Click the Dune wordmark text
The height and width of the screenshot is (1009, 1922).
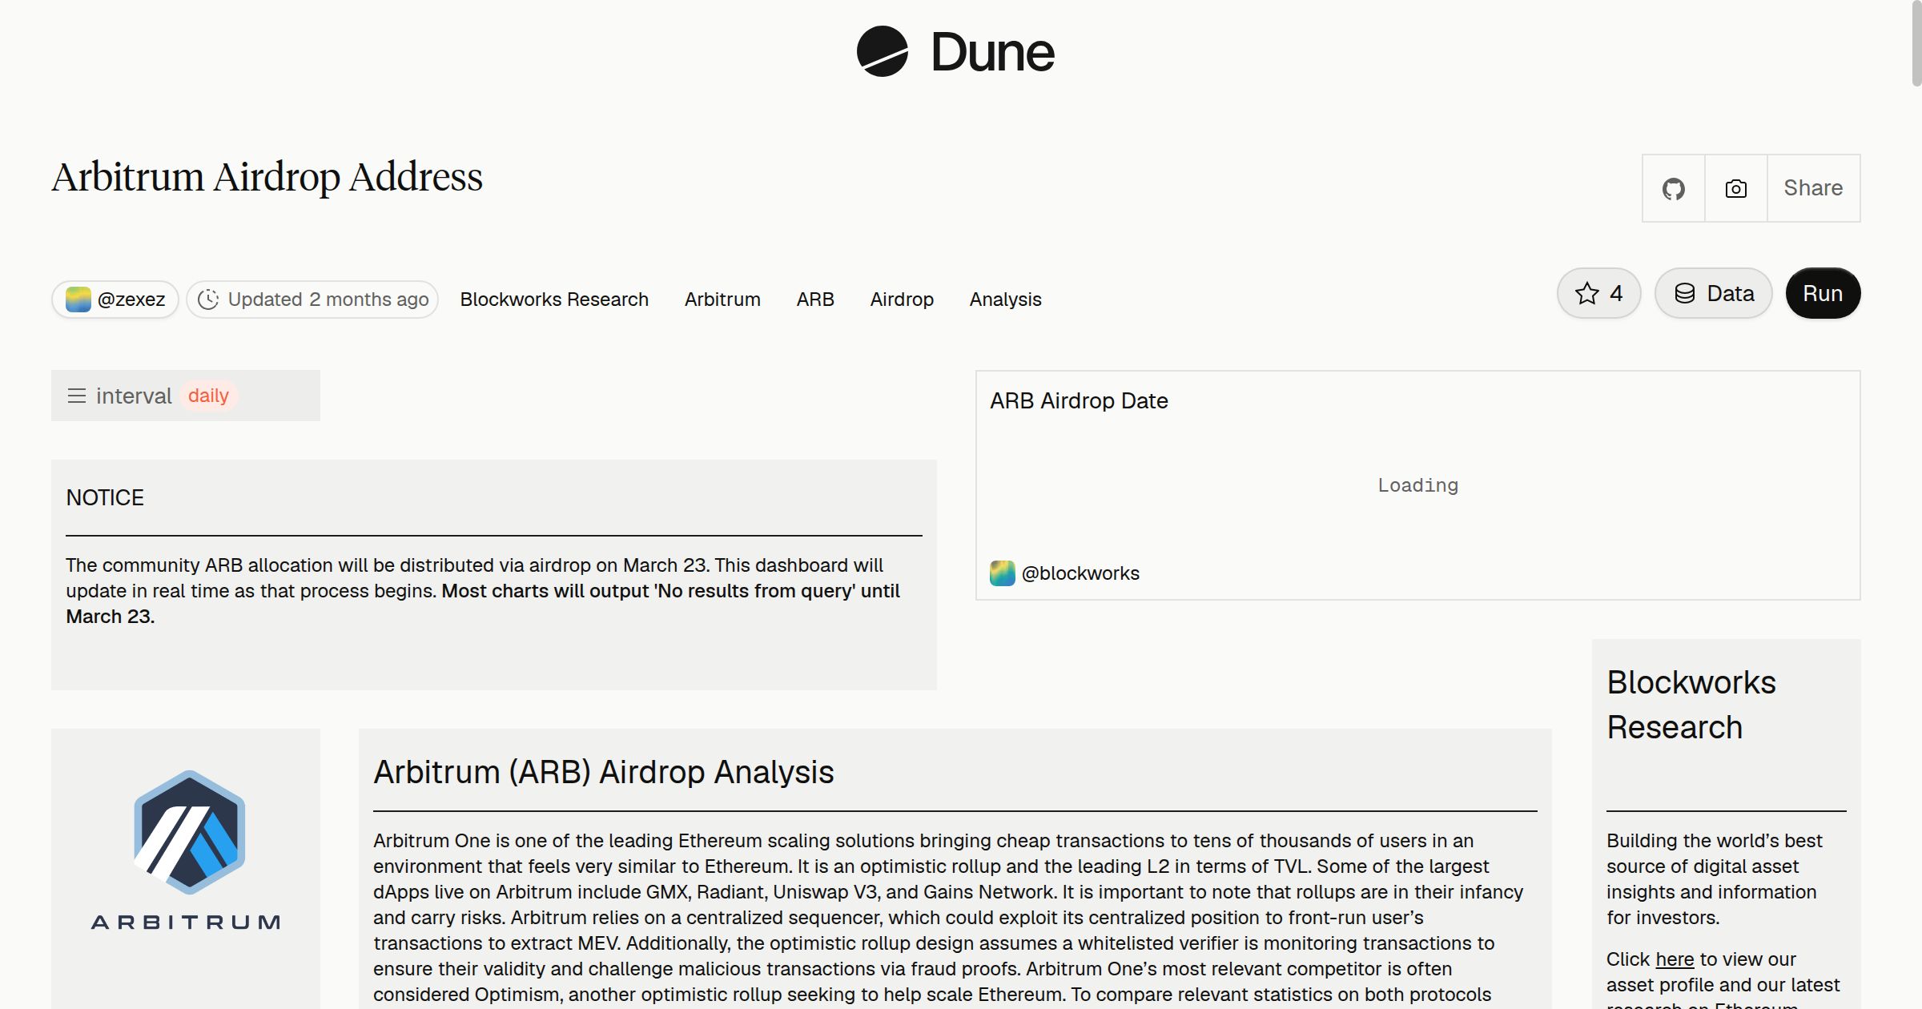click(992, 53)
